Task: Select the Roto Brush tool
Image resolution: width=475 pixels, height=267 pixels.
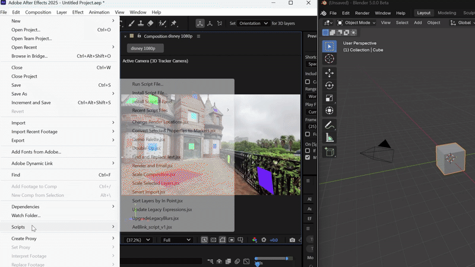Action: point(162,23)
